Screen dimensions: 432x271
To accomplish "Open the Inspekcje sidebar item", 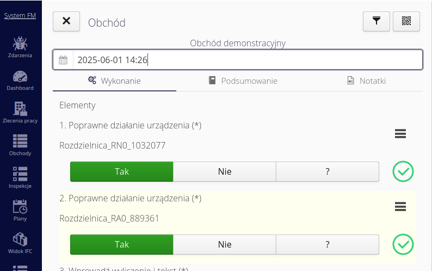I will (20, 177).
